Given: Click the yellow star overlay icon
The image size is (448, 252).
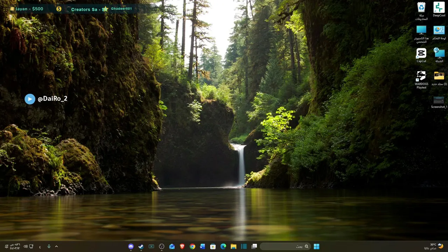Looking at the screenshot, I should [105, 9].
